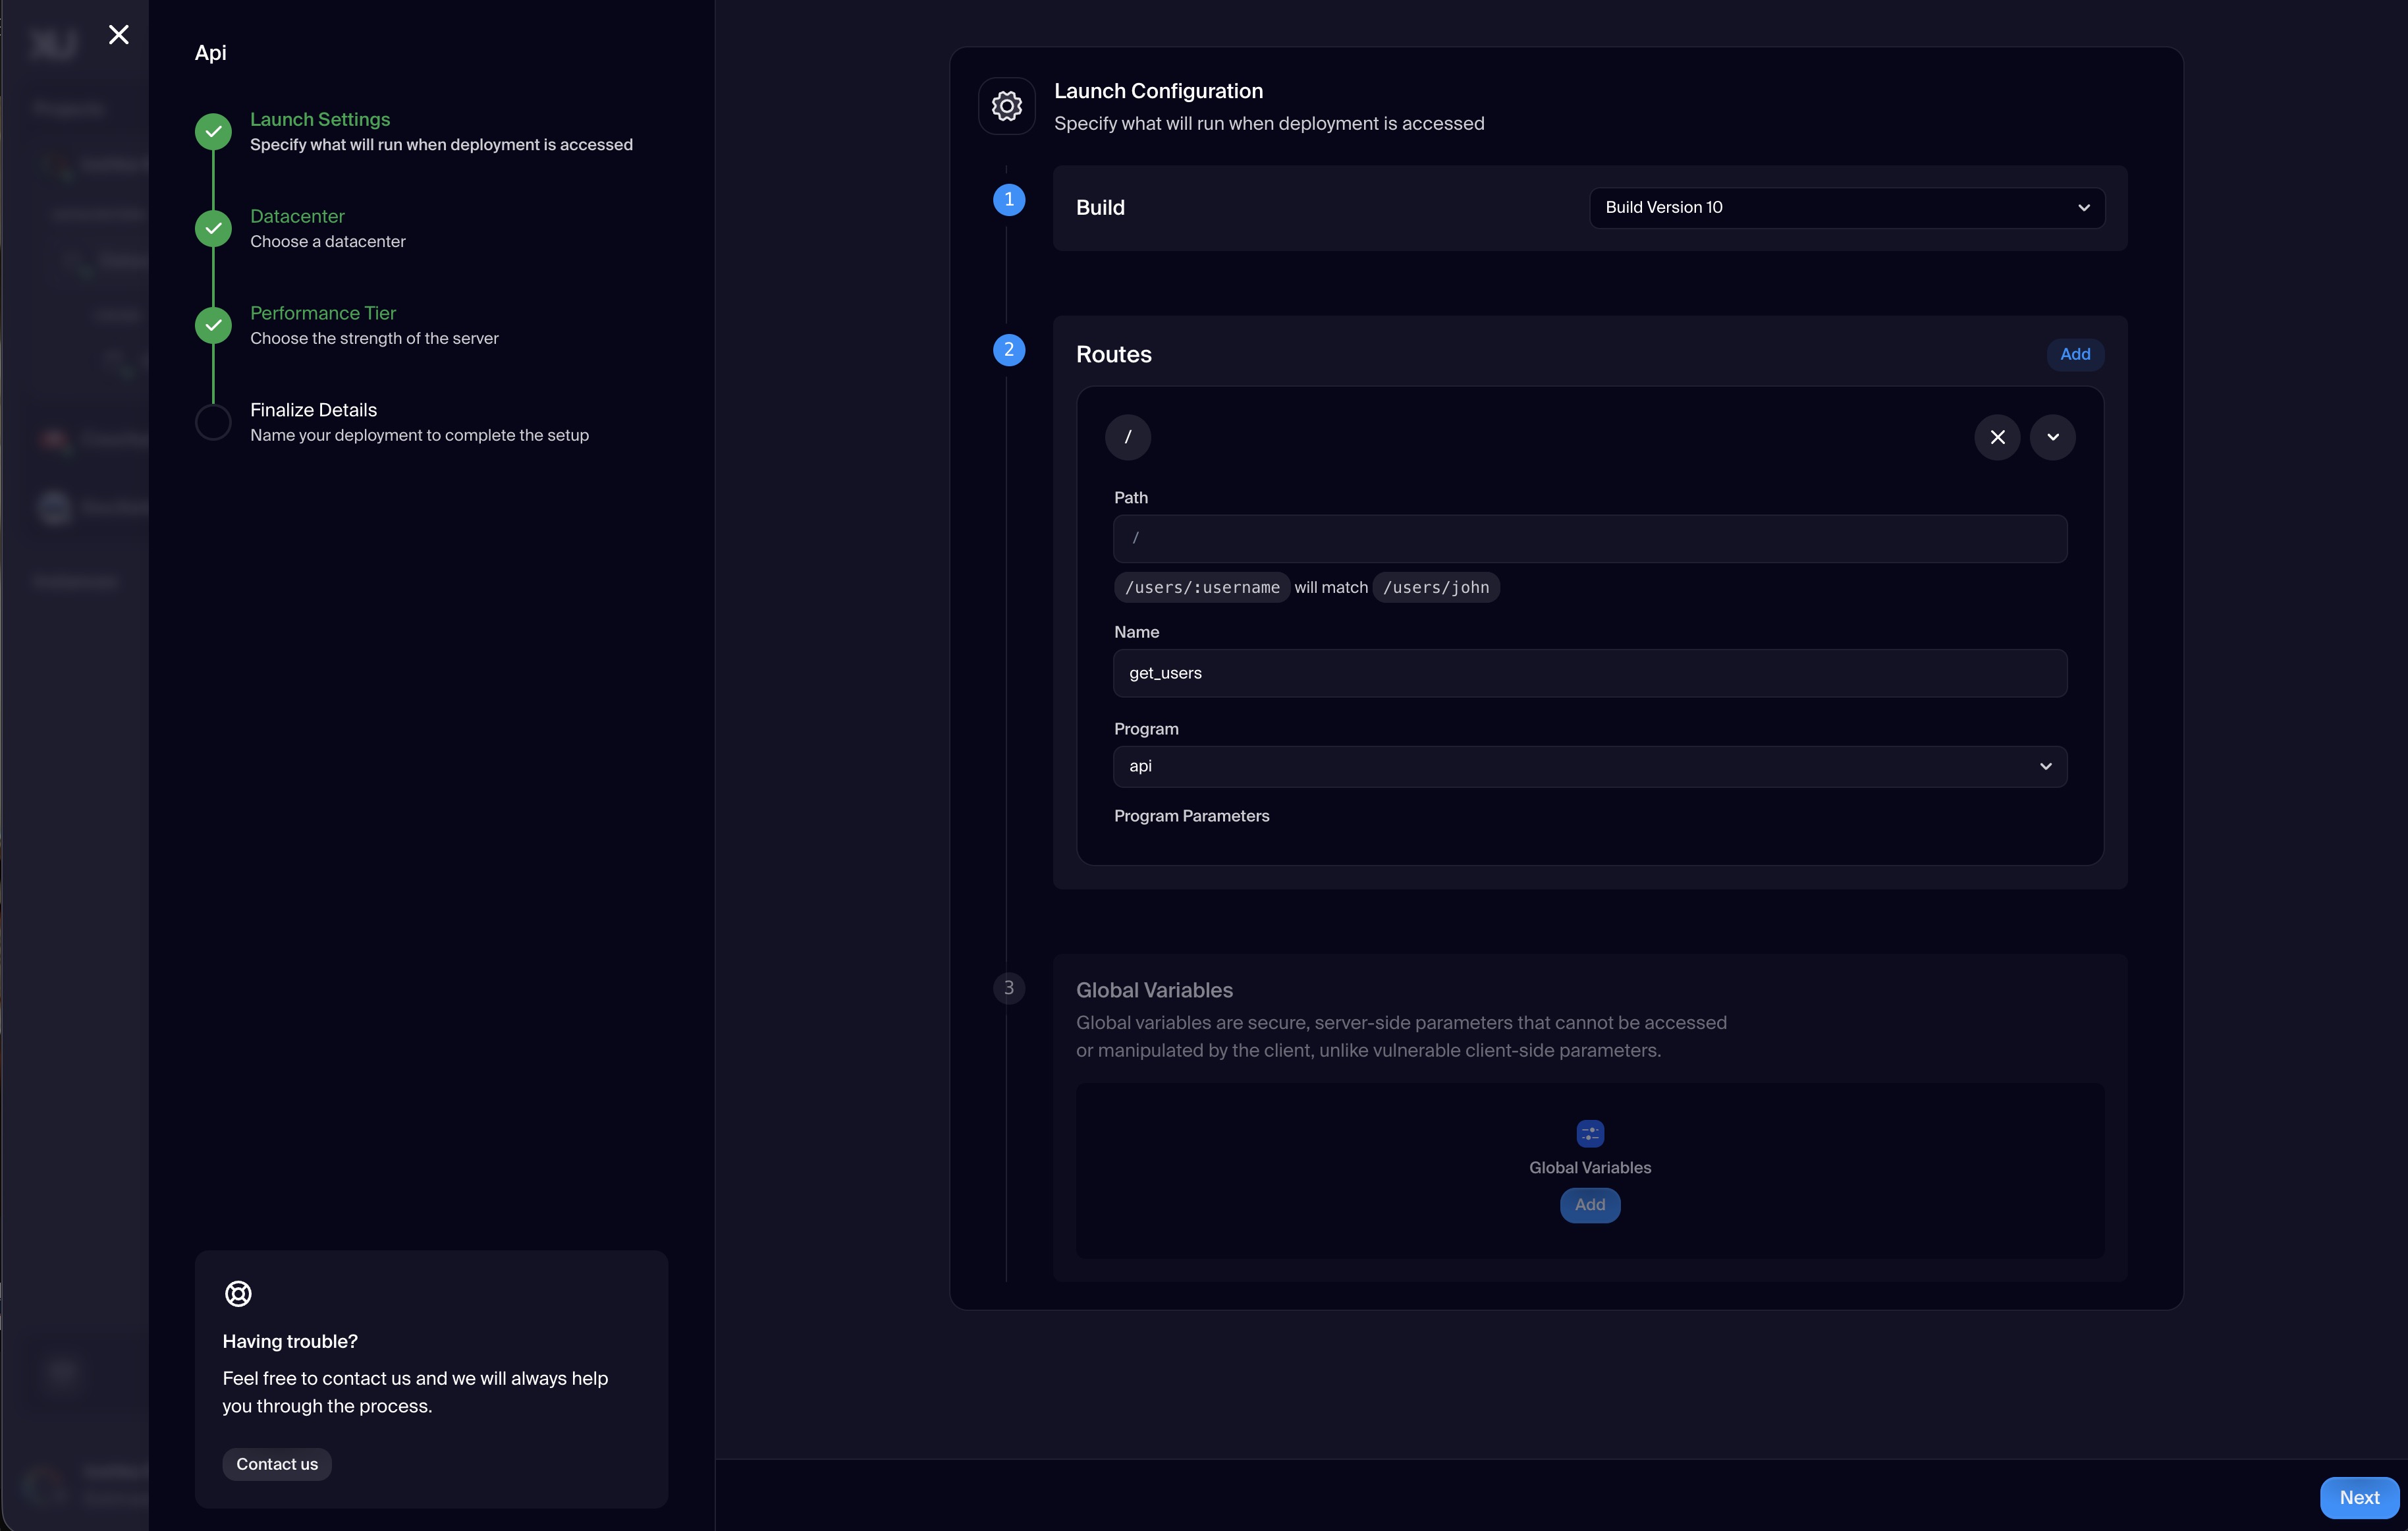Click the Finalize Details empty circle

(x=213, y=422)
